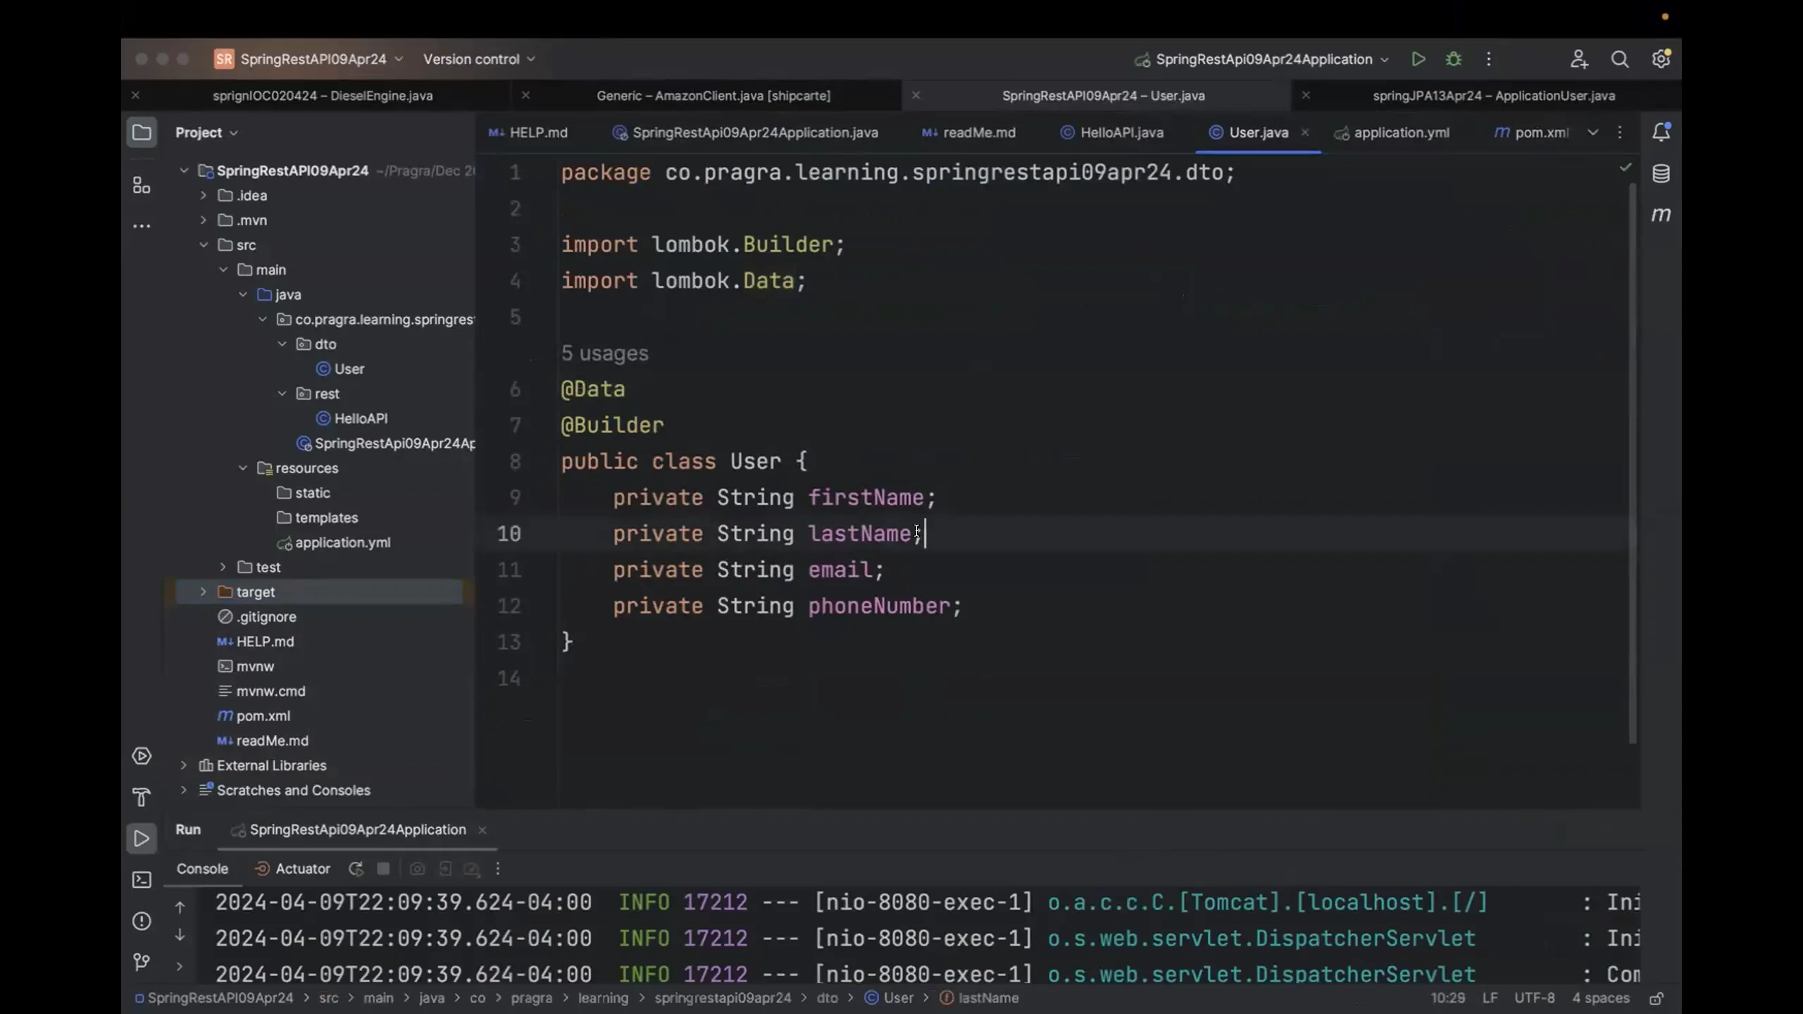Image resolution: width=1803 pixels, height=1014 pixels.
Task: Toggle the Build hammer tool window
Action: [141, 797]
